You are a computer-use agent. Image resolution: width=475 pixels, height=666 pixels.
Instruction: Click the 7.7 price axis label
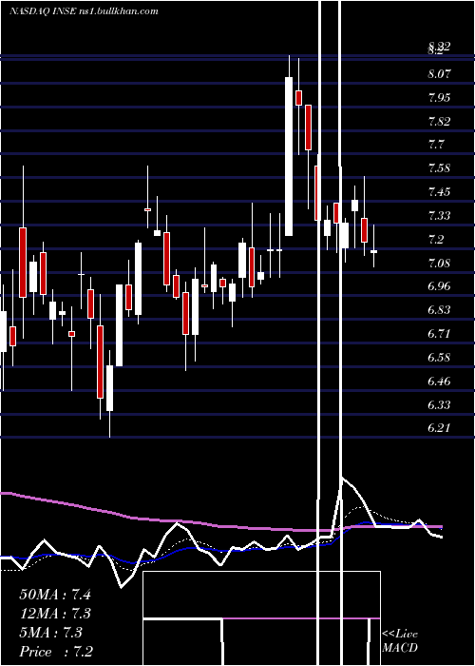(436, 145)
